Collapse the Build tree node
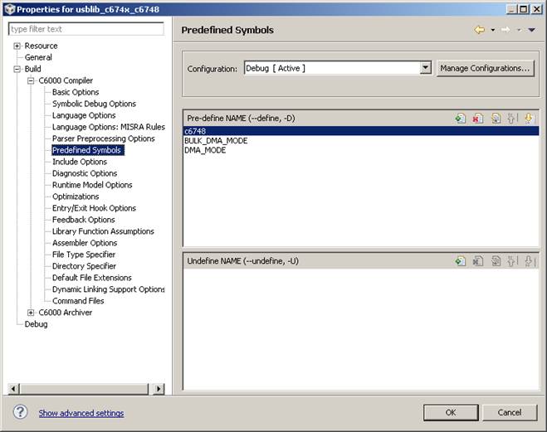This screenshot has width=547, height=432. (17, 70)
